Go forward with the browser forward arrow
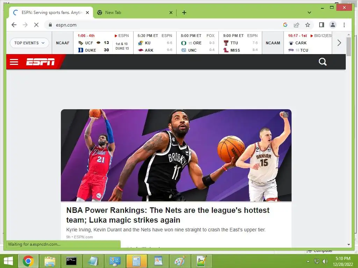Image resolution: width=358 pixels, height=268 pixels. [x=25, y=25]
